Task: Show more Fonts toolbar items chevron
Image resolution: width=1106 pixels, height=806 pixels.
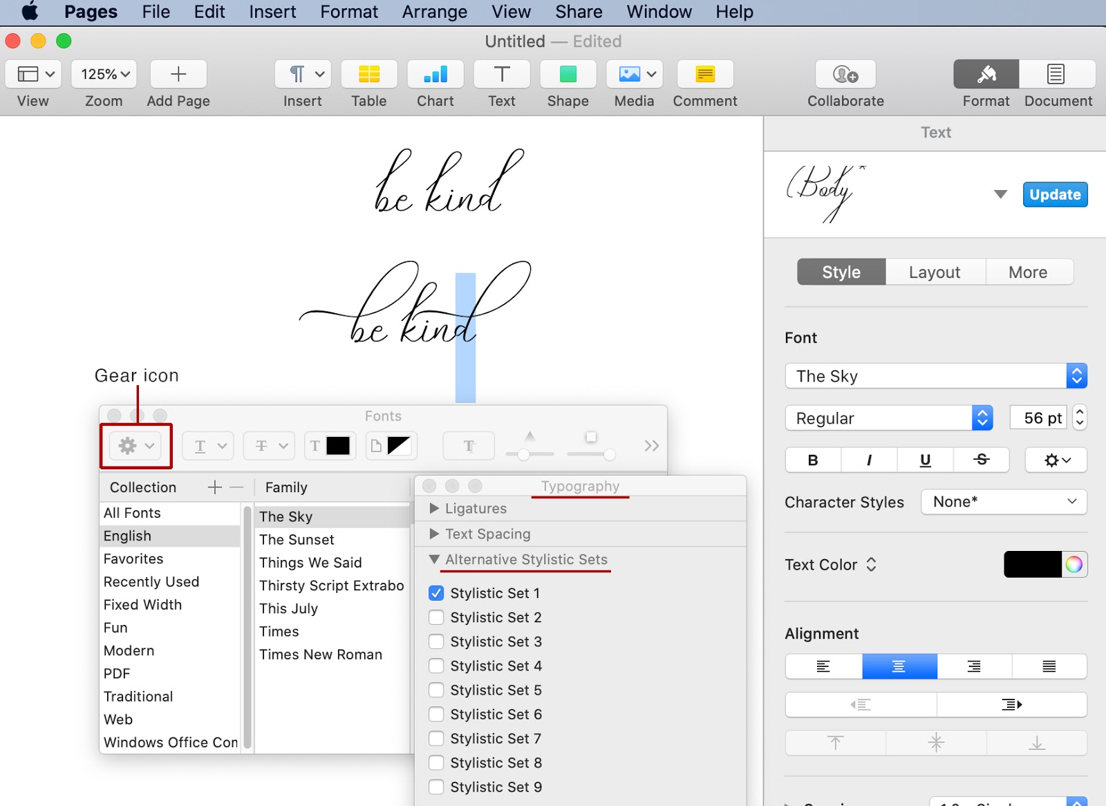Action: tap(651, 446)
